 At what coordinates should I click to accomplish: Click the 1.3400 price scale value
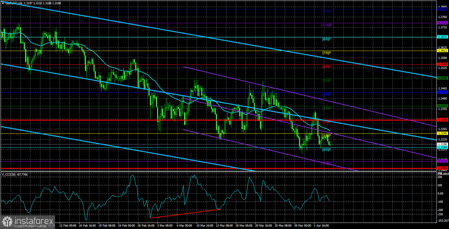(443, 99)
